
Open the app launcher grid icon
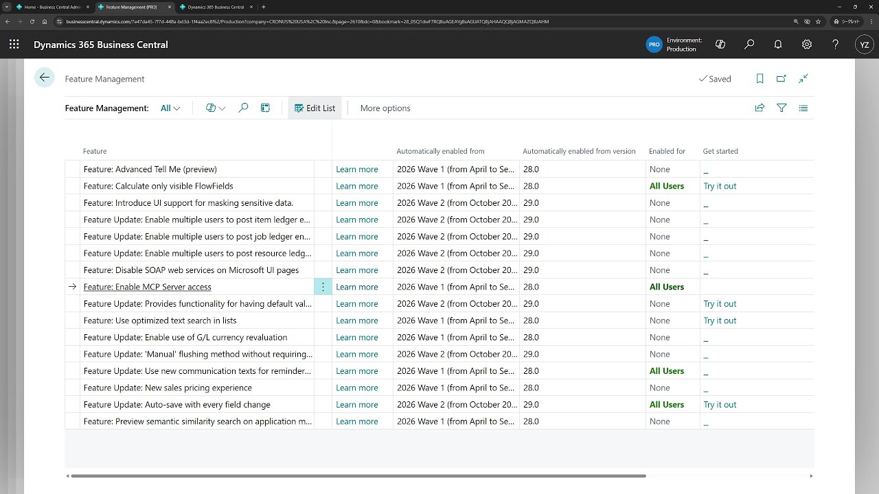(x=13, y=44)
